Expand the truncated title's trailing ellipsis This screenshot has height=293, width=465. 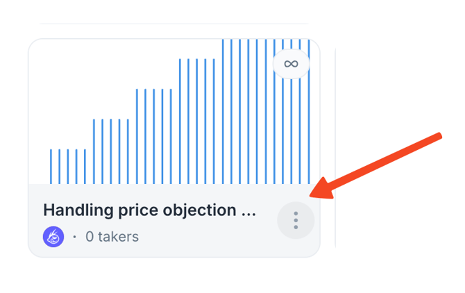click(248, 210)
